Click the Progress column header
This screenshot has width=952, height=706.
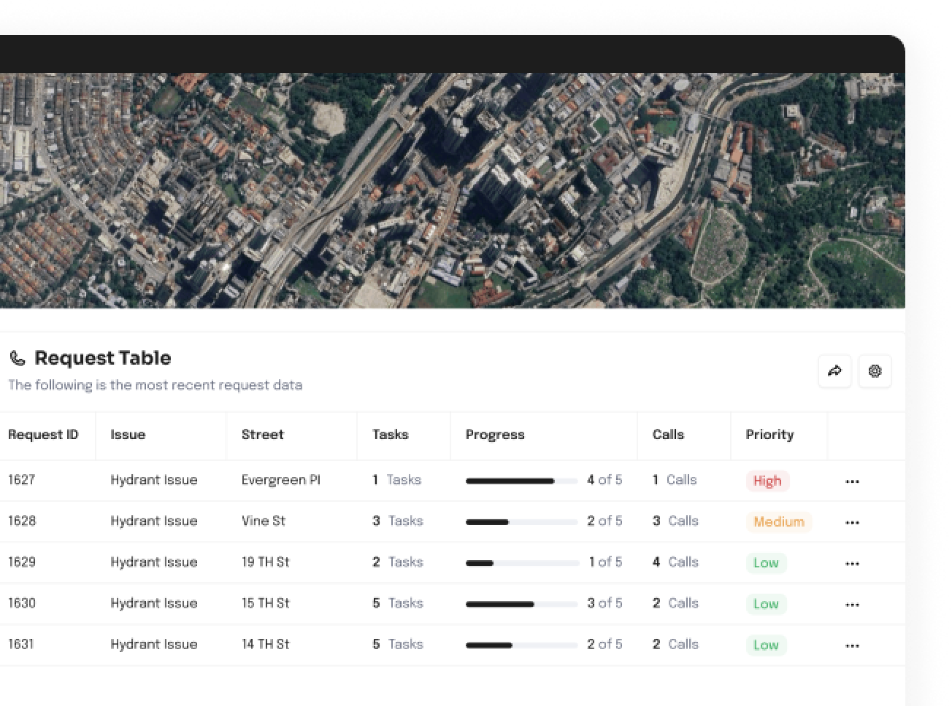pyautogui.click(x=495, y=435)
